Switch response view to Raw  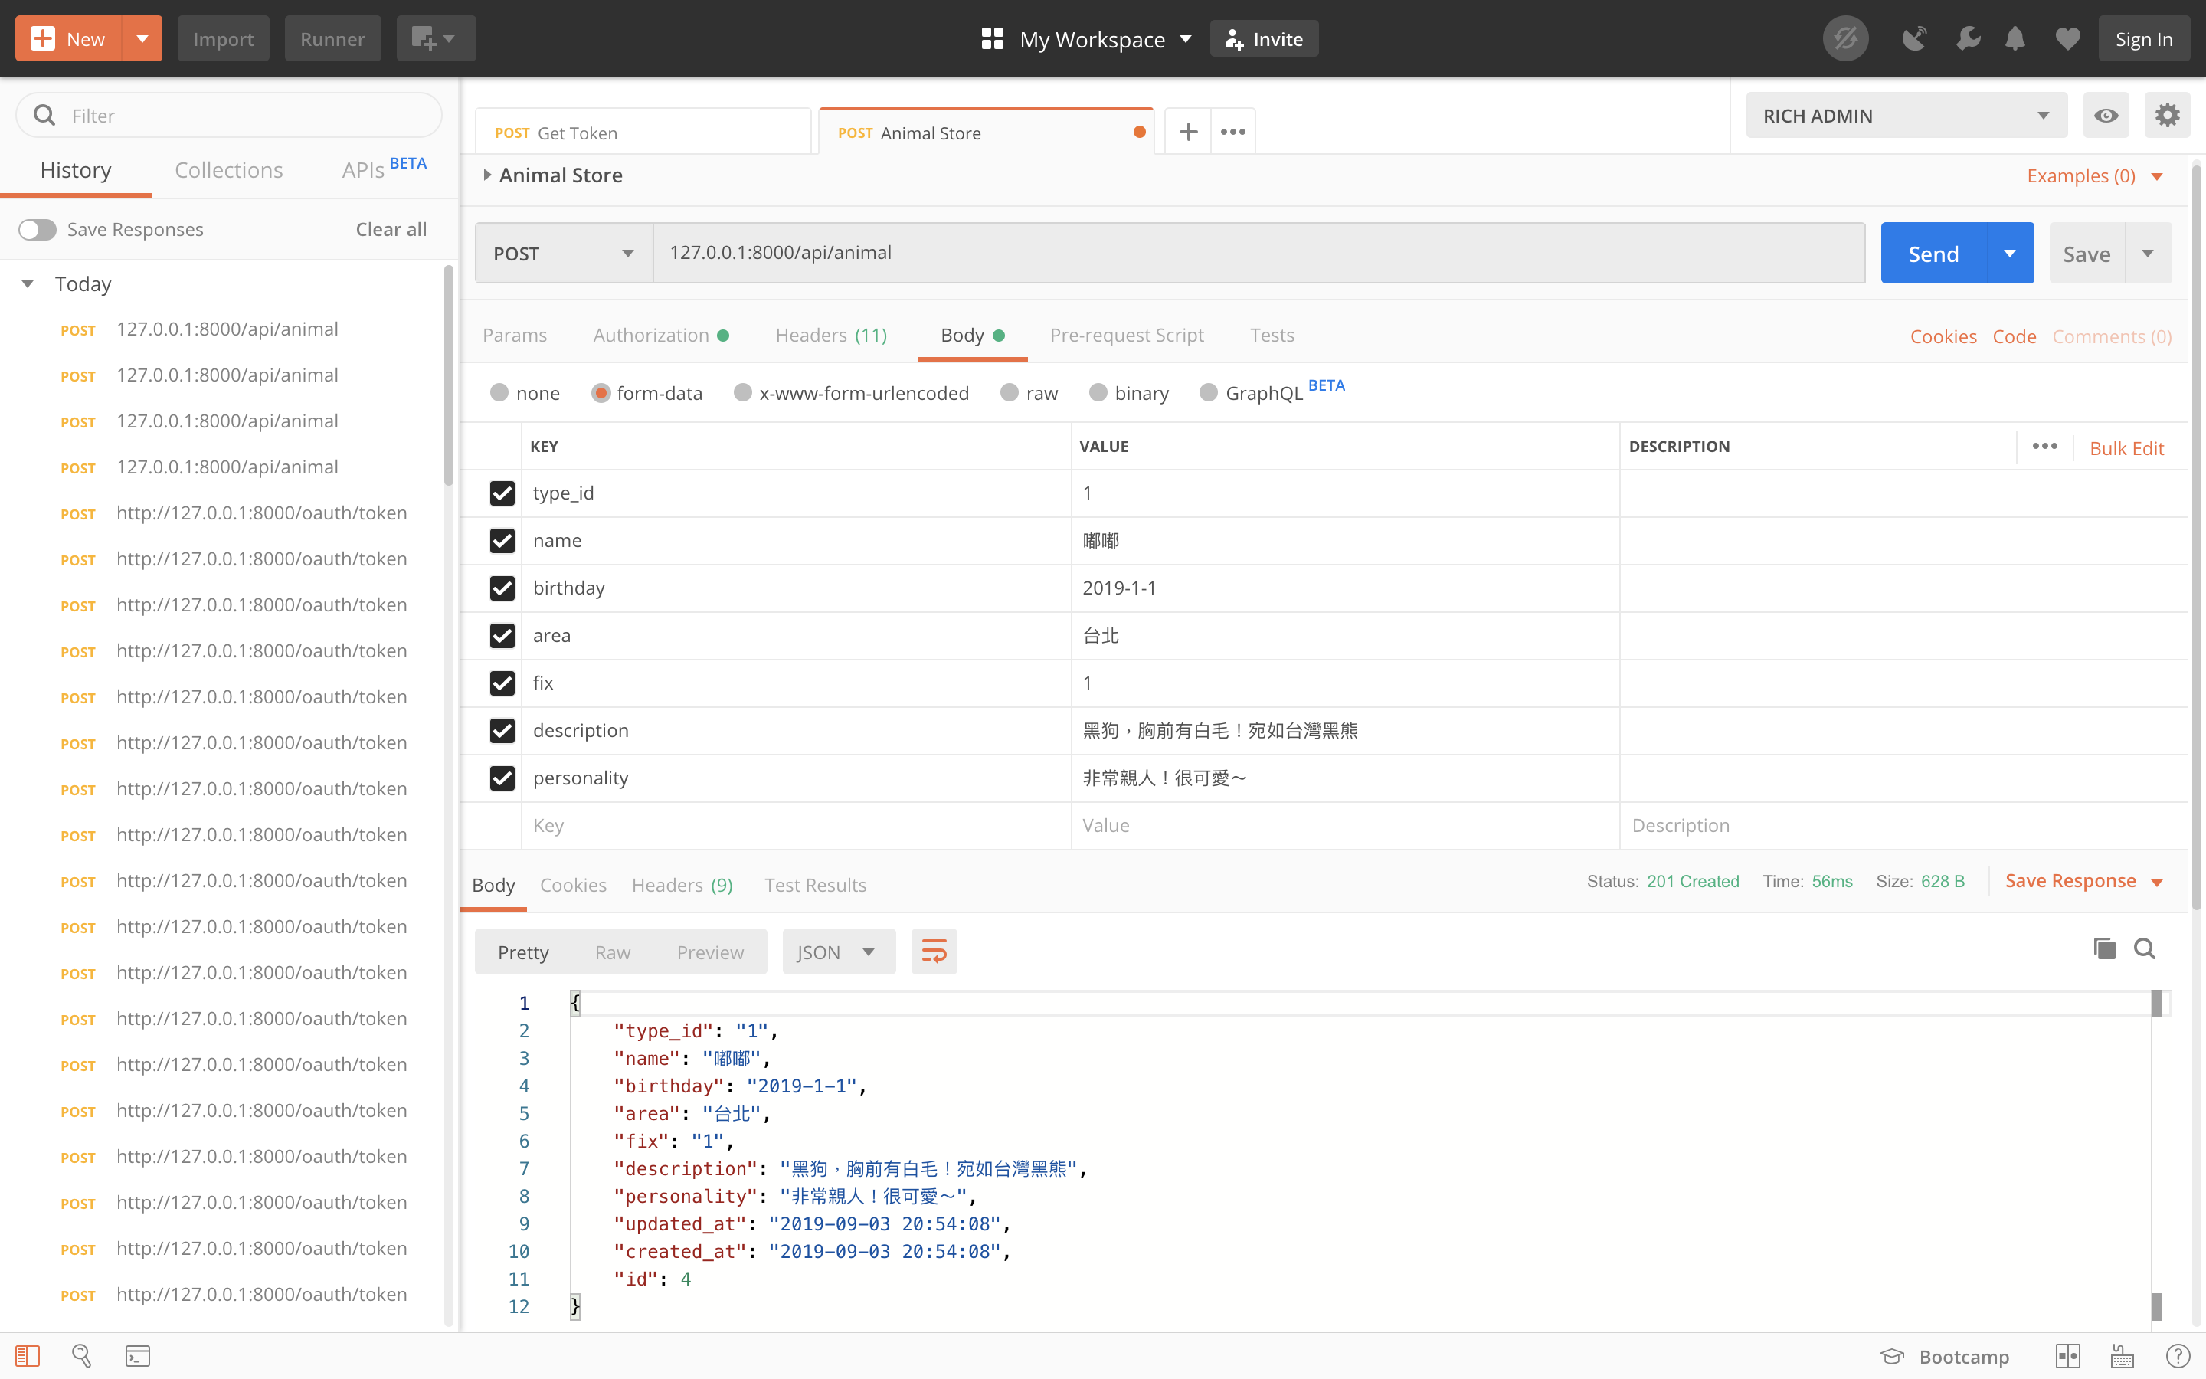point(613,952)
